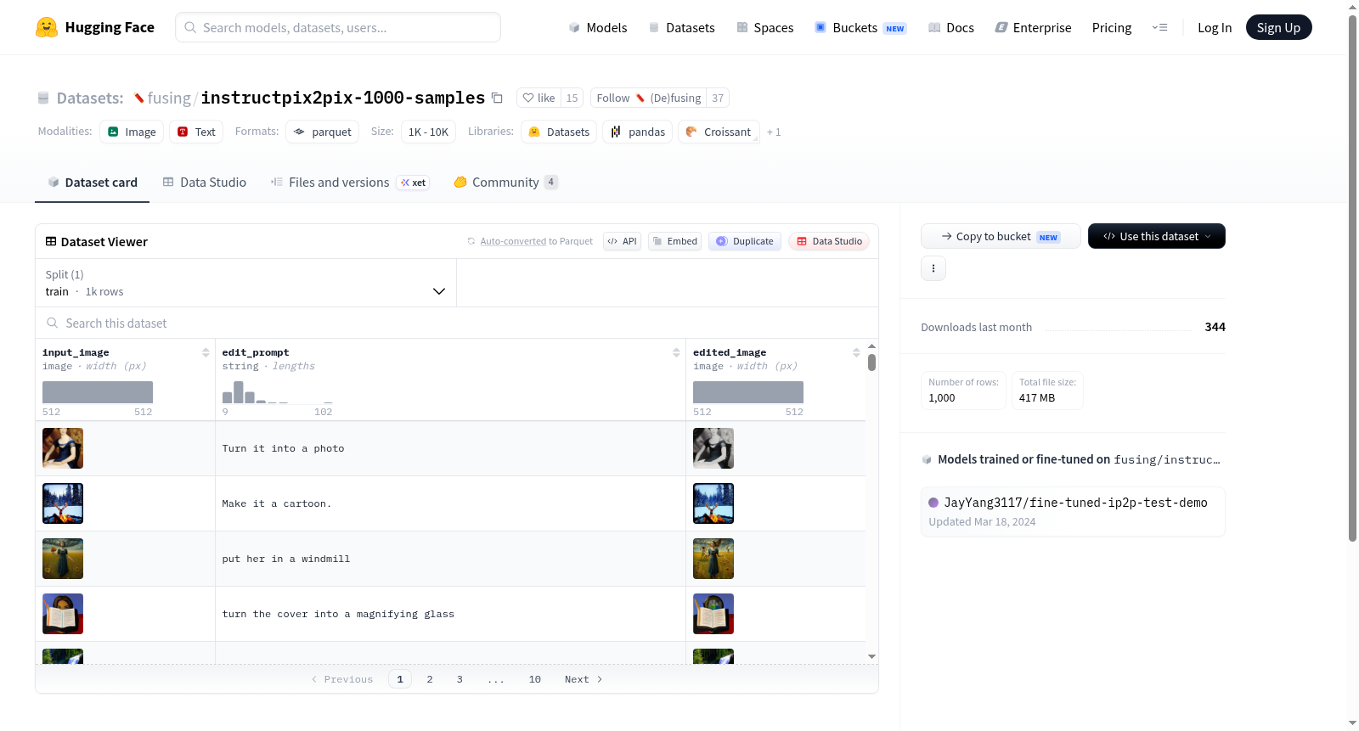Viewport: 1359px width, 731px height.
Task: Open JayYang3117/fine-tuned-ip2p-test-demo model card
Action: [1073, 511]
